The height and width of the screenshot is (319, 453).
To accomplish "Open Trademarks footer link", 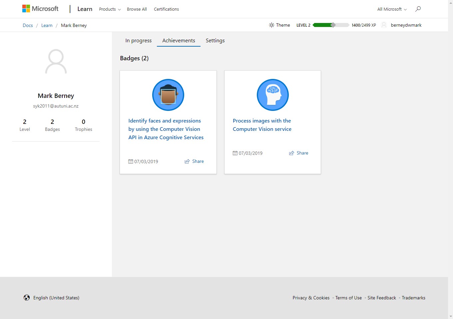I will (x=413, y=298).
